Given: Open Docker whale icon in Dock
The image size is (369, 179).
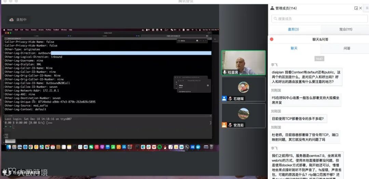Looking at the screenshot, I should coord(198,147).
